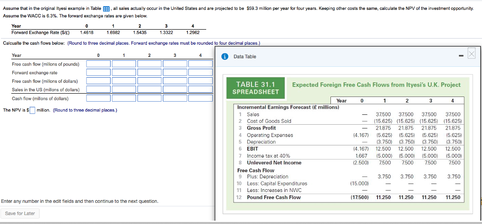Viewport: 482px width, 224px height.
Task: Click the Incremental Earnings Forecast heading
Action: 289,107
